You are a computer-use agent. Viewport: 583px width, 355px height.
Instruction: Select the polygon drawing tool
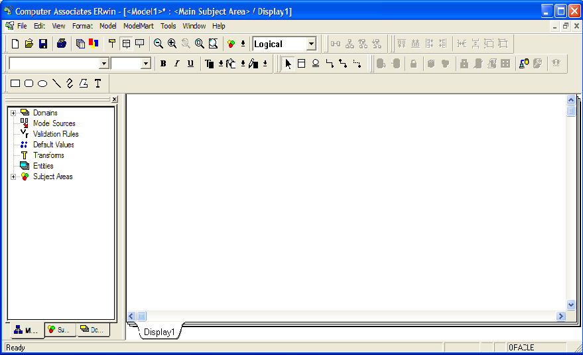(84, 84)
